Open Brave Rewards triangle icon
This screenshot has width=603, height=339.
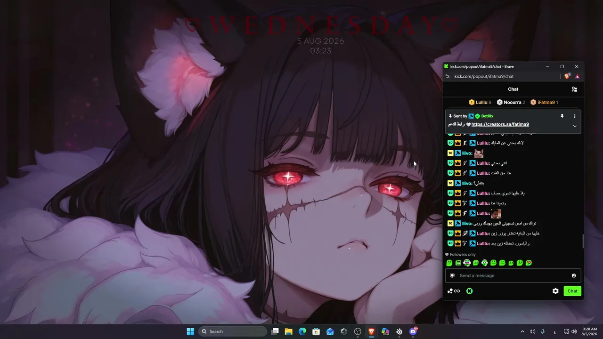click(x=577, y=76)
